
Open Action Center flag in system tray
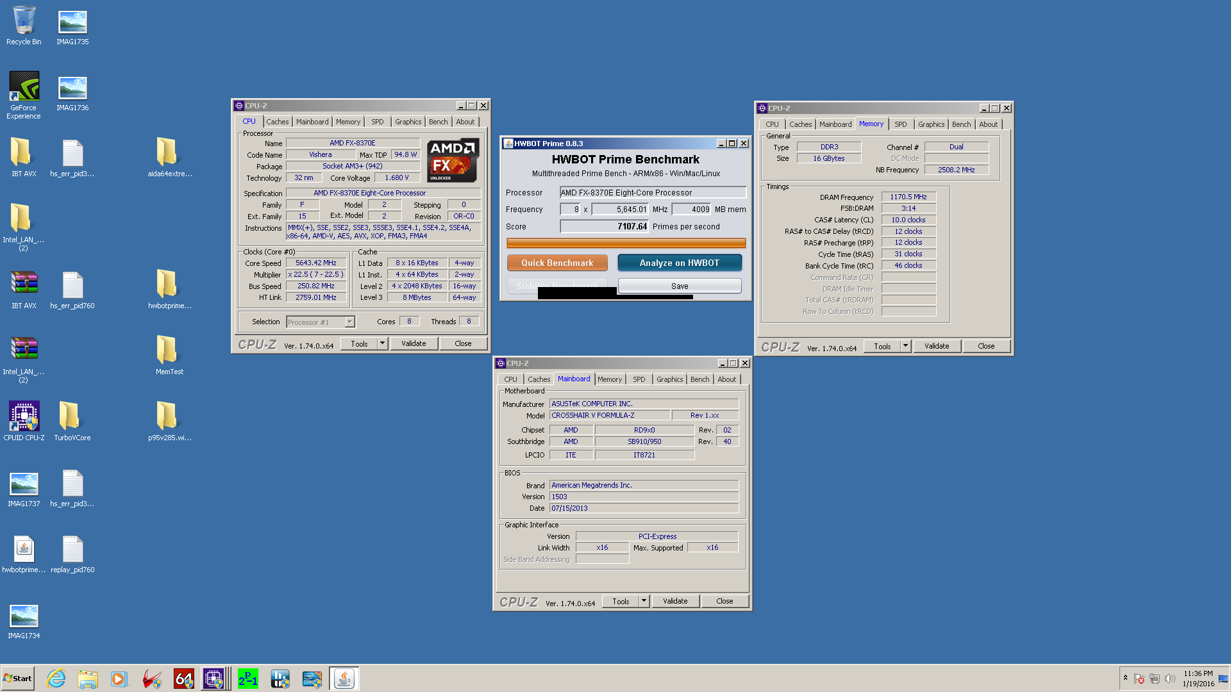pyautogui.click(x=1139, y=679)
